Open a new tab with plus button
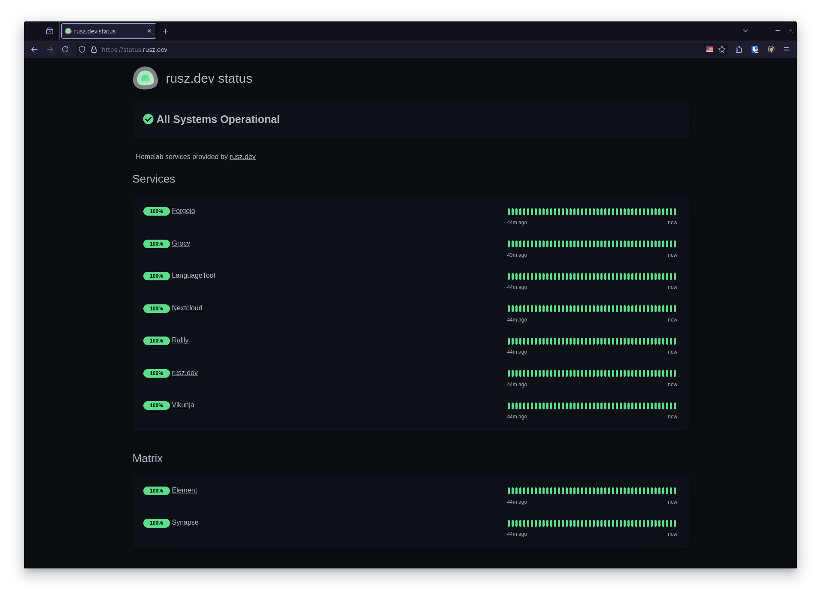This screenshot has width=821, height=595. (x=166, y=31)
